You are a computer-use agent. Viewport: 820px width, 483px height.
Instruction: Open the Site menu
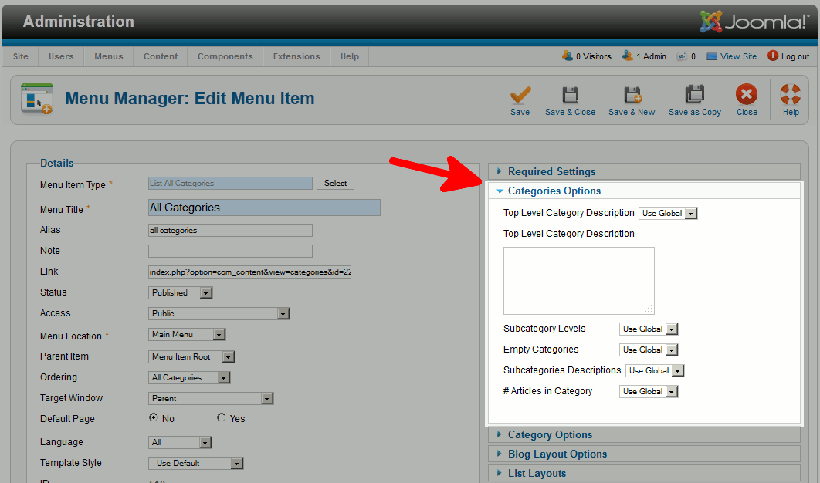[x=21, y=56]
